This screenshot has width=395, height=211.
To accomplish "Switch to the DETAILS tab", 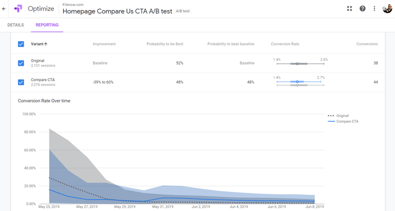I will (15, 25).
